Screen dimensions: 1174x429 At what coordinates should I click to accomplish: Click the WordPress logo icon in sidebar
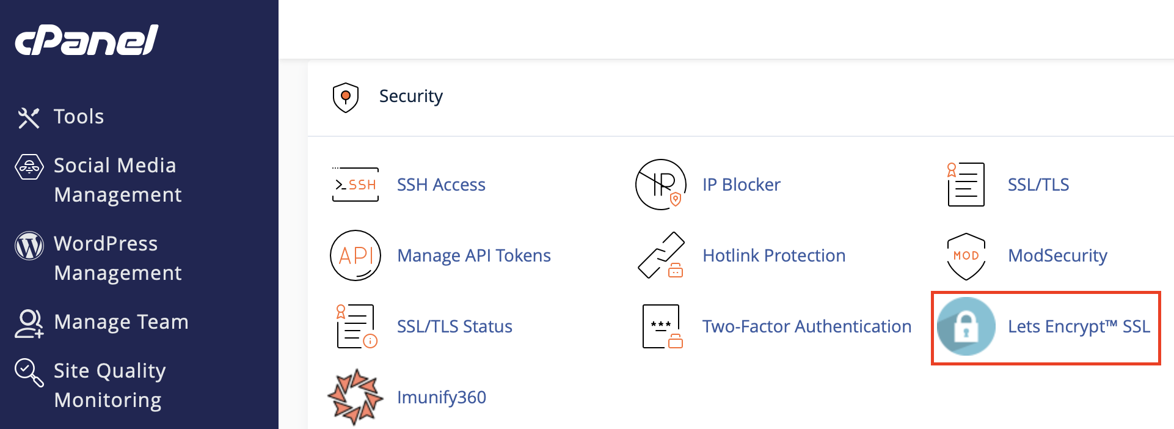29,246
